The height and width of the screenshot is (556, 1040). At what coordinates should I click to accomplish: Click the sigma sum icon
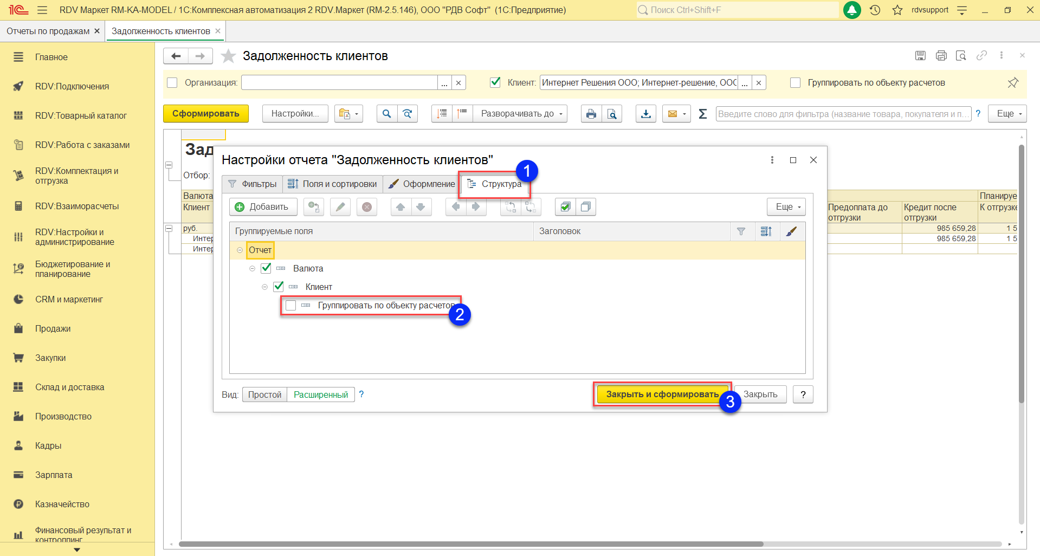point(702,114)
